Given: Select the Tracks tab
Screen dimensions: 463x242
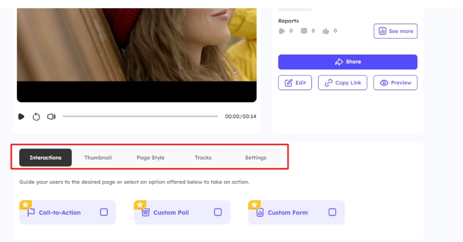Looking at the screenshot, I should (203, 158).
